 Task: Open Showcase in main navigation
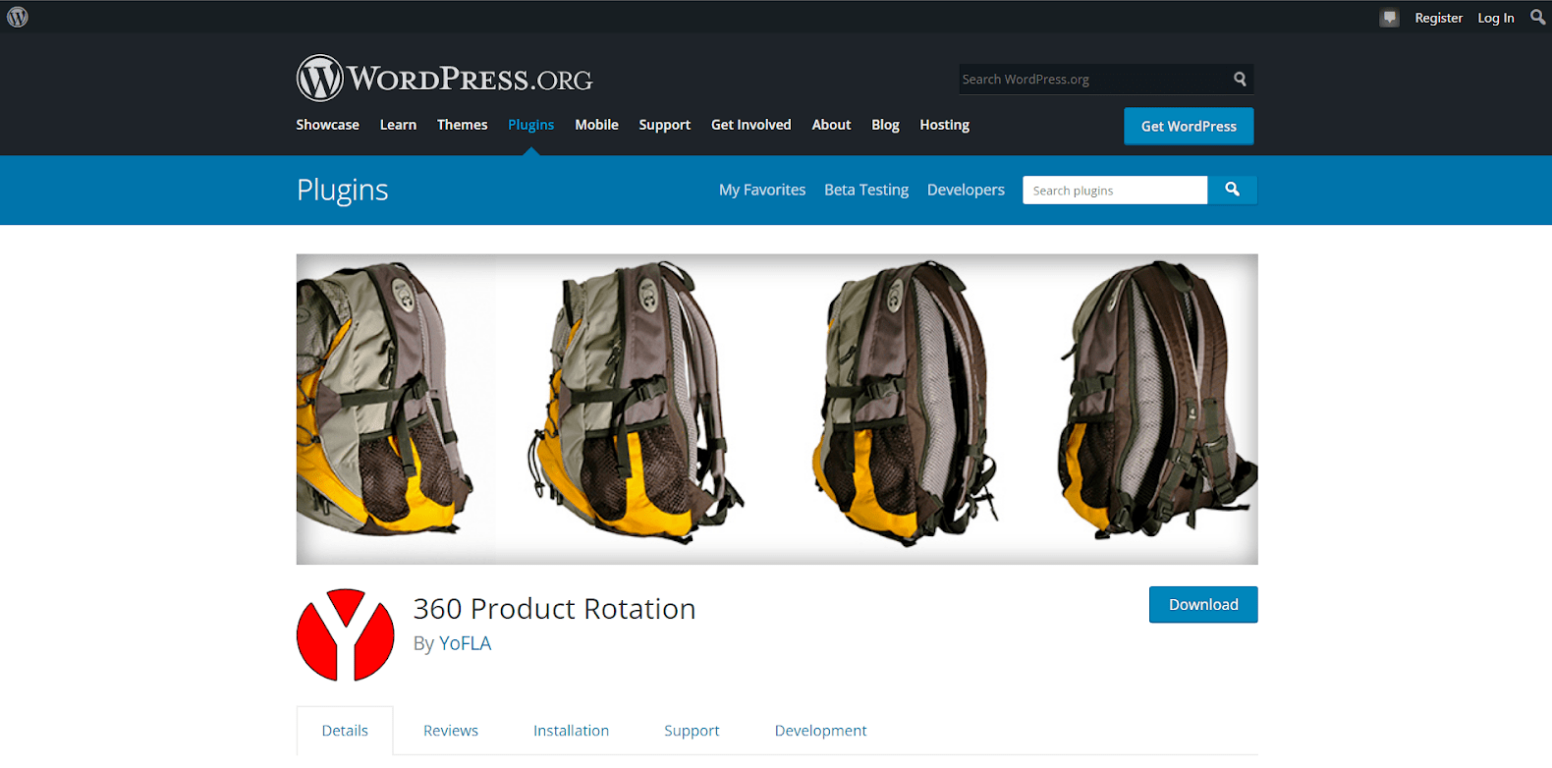point(327,125)
